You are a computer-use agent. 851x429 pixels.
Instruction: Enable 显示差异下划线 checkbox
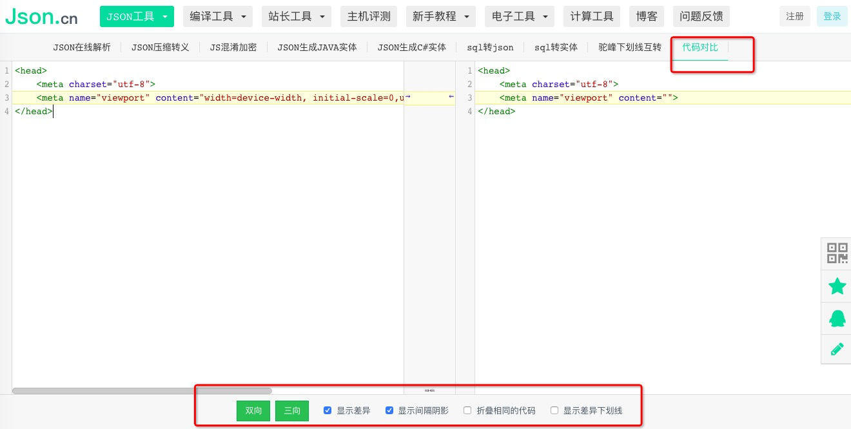click(554, 410)
